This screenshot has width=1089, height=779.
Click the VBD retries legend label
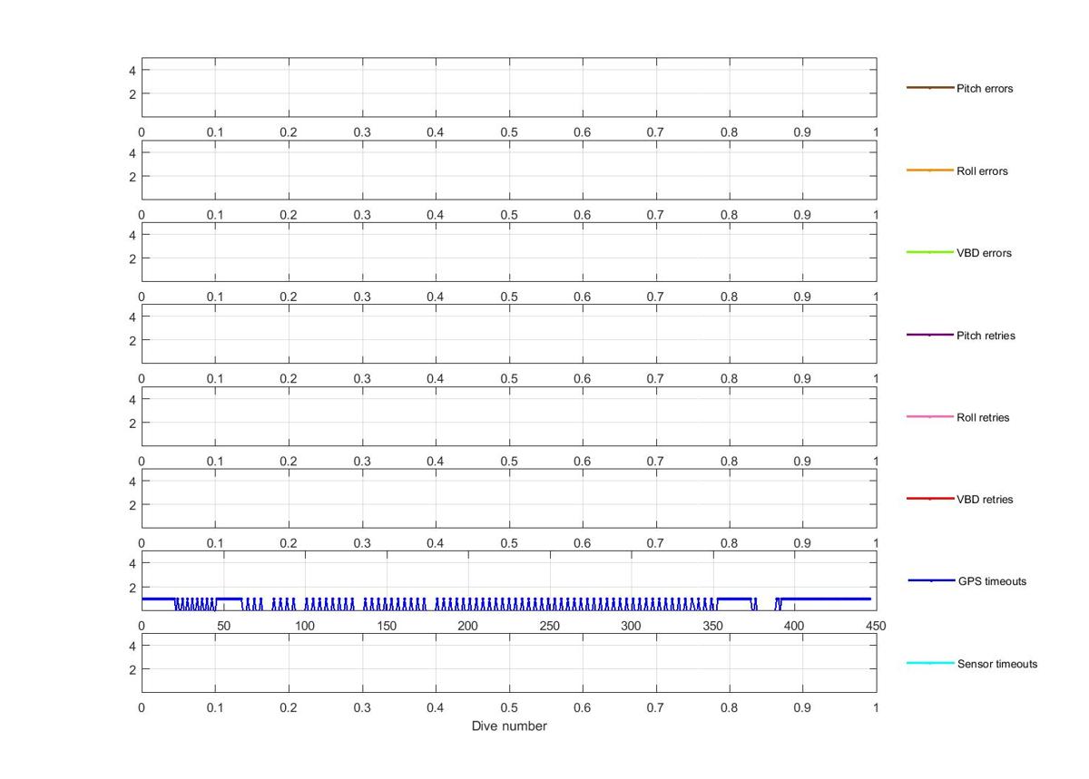click(x=985, y=500)
